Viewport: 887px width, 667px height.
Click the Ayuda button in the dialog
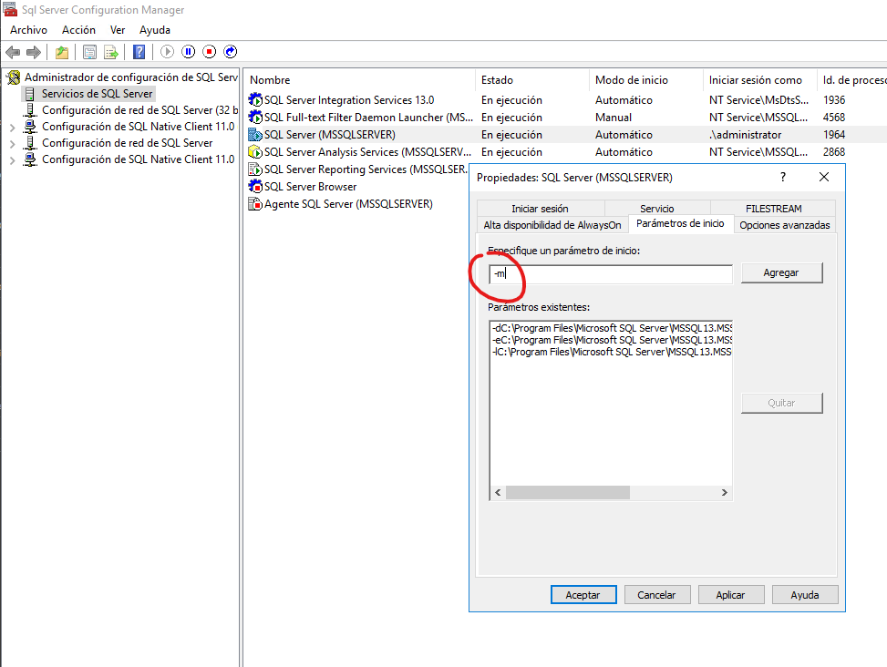[805, 595]
